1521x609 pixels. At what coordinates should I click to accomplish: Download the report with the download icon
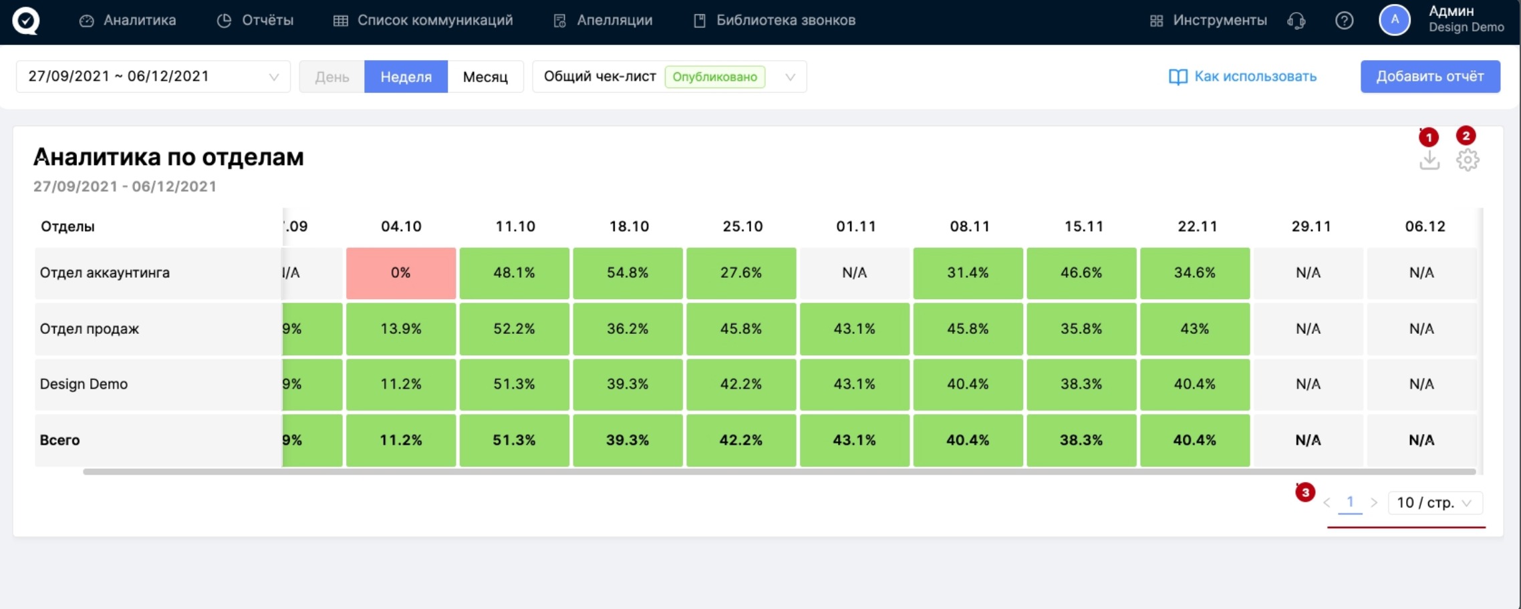[1429, 160]
